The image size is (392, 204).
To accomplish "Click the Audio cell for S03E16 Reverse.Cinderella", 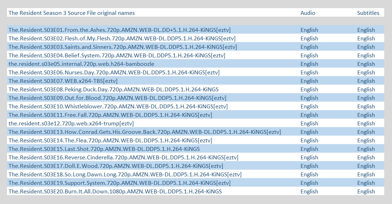I will pyautogui.click(x=309, y=157).
